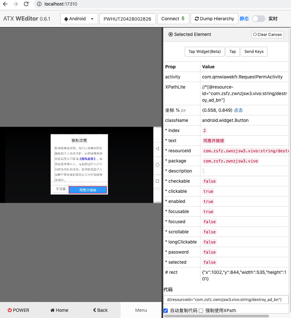Click the focusable value true
The height and width of the screenshot is (318, 291).
[x=208, y=211]
